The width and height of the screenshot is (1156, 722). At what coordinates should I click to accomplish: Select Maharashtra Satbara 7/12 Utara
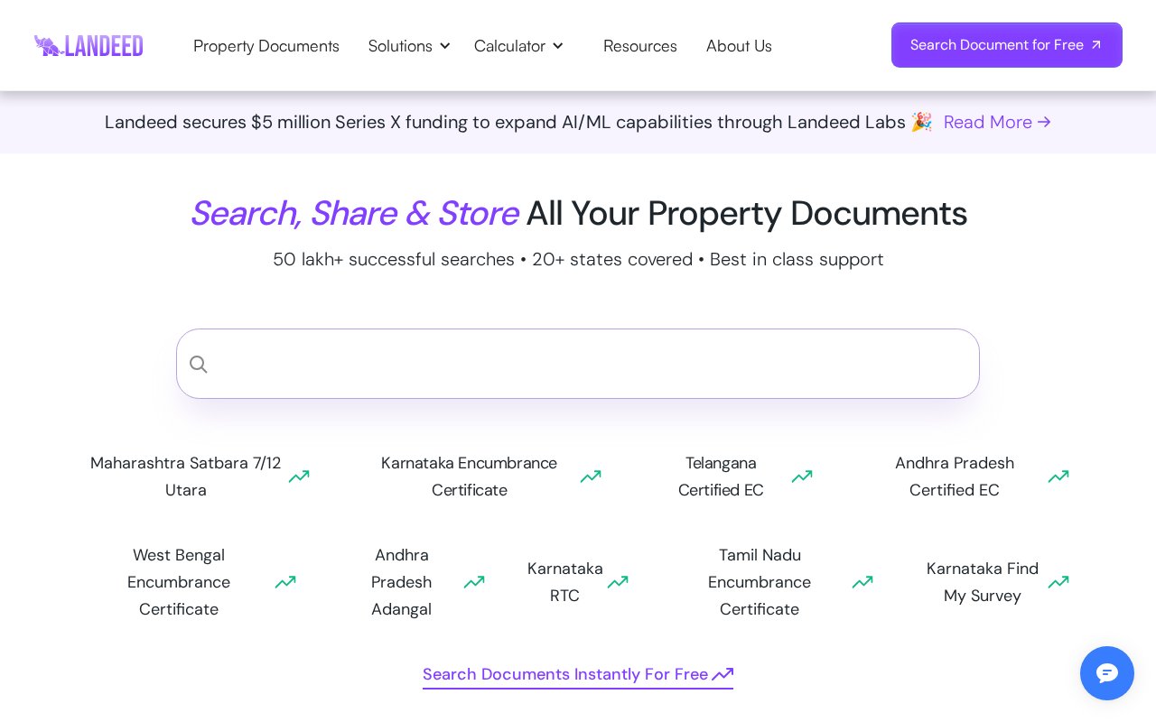[x=185, y=477]
